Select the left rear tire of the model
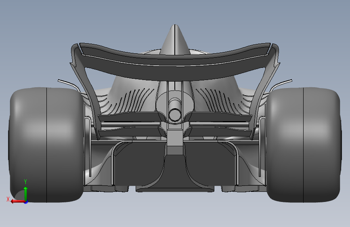 (46, 145)
